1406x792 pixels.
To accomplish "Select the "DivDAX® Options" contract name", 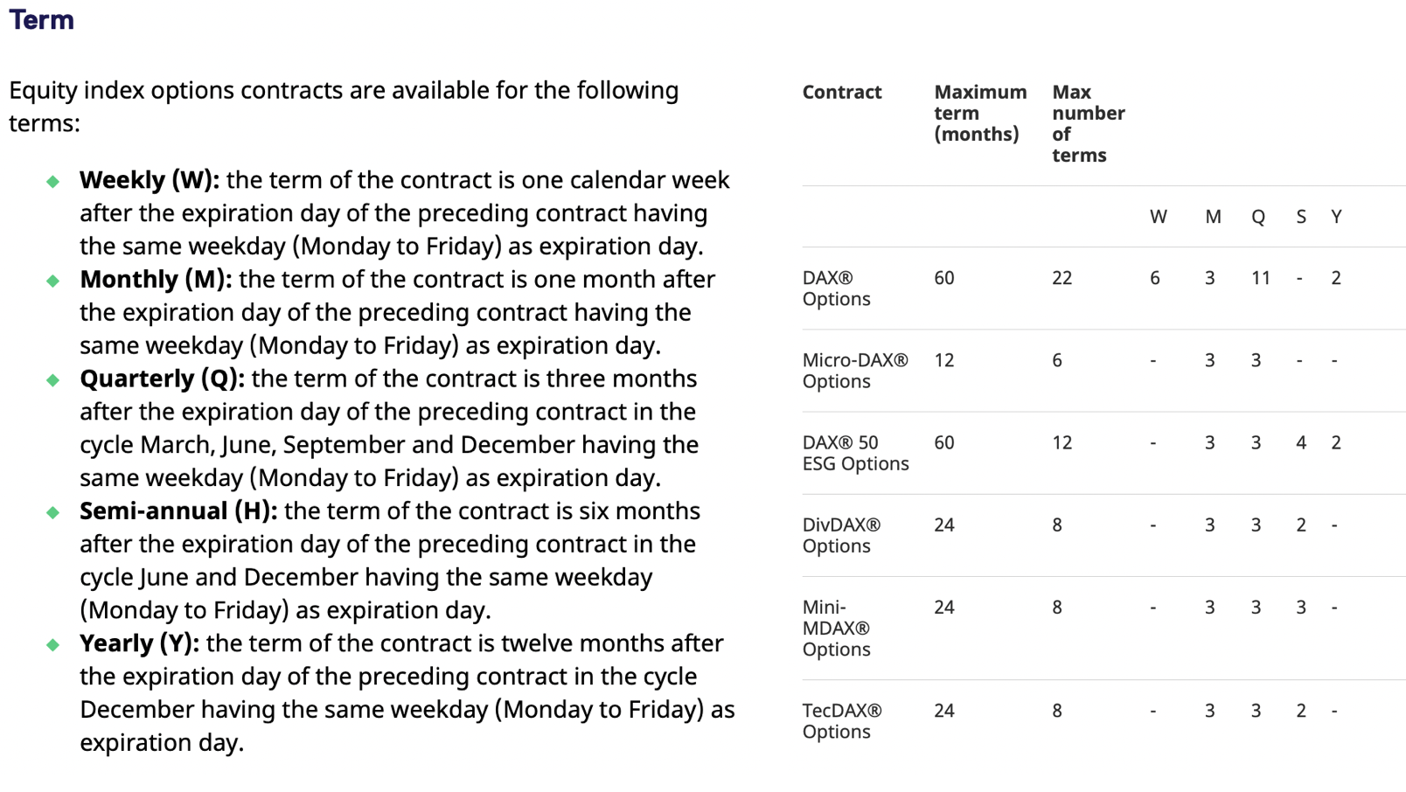I will pos(840,535).
